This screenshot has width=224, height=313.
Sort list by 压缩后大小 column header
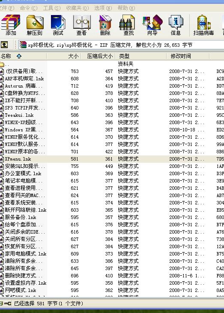(99, 56)
